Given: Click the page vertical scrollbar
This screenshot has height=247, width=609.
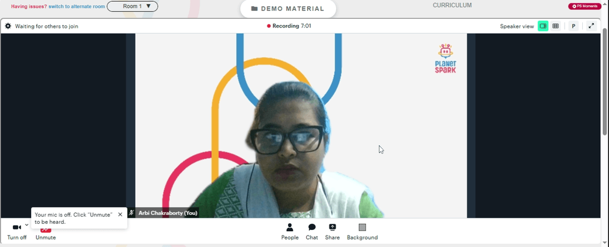Looking at the screenshot, I should tap(605, 82).
